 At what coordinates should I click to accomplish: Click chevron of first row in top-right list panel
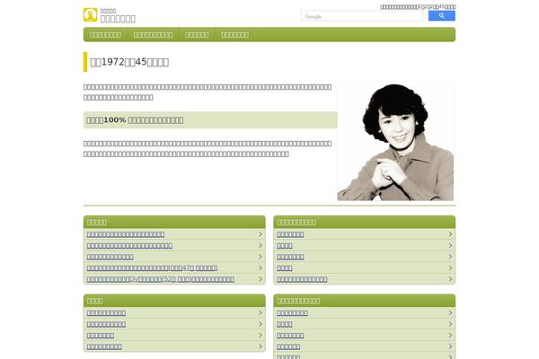click(x=450, y=234)
